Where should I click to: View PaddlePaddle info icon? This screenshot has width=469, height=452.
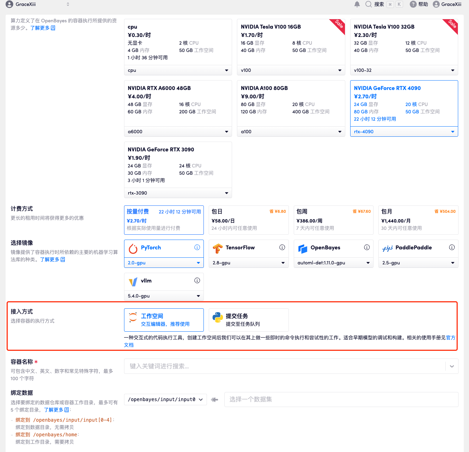tap(452, 247)
